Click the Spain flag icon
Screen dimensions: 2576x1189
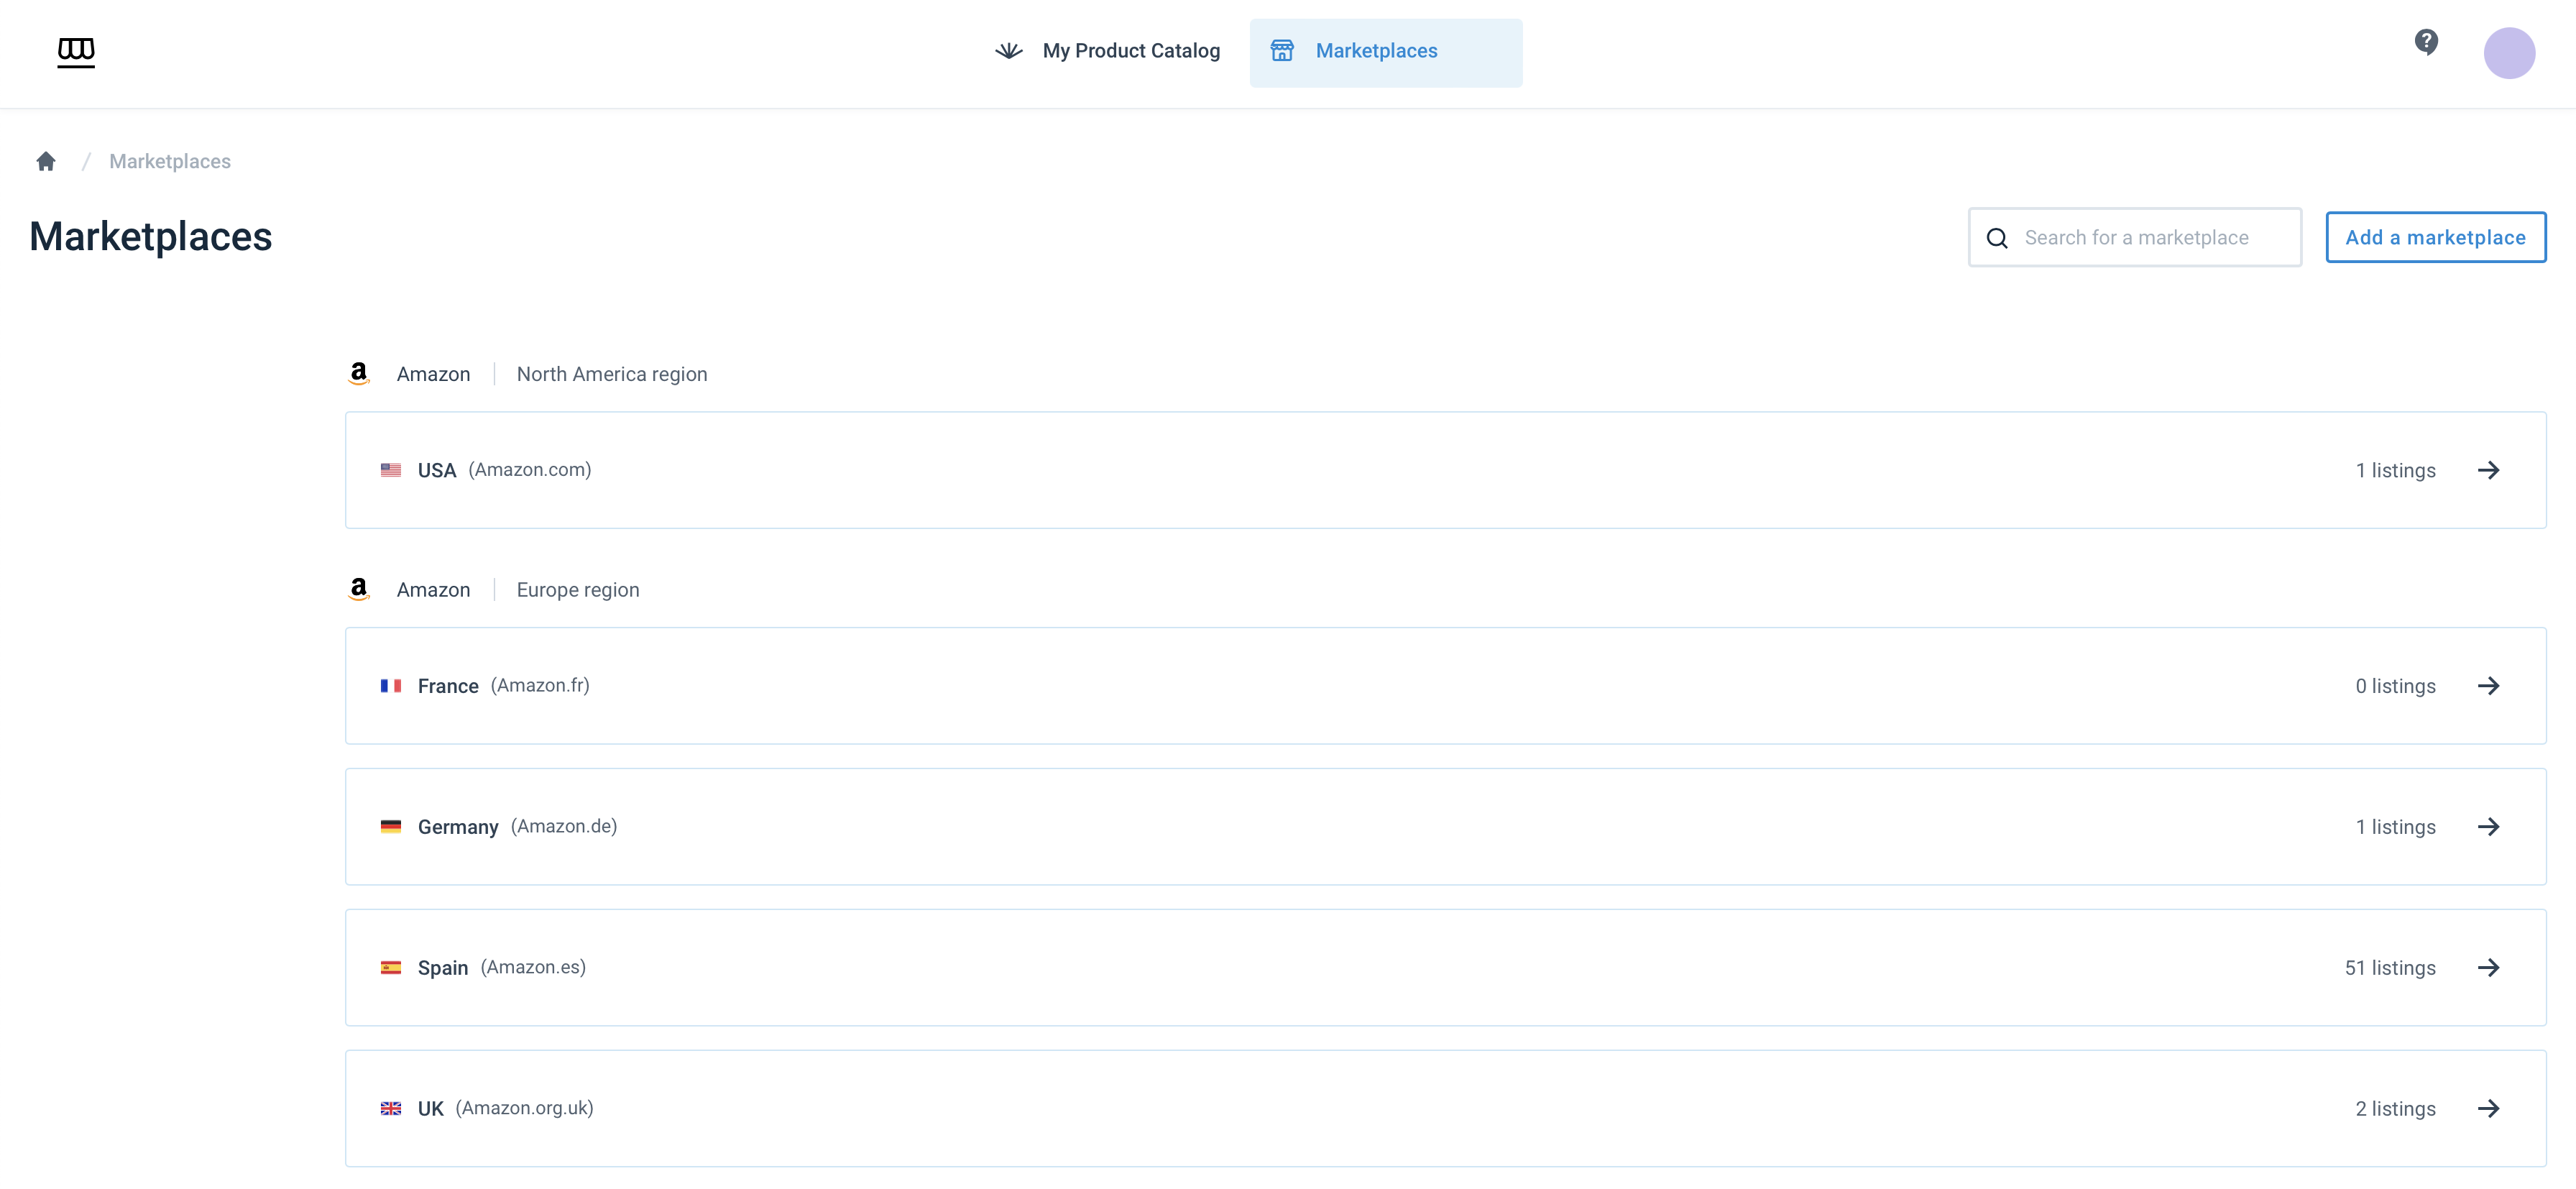pyautogui.click(x=391, y=968)
